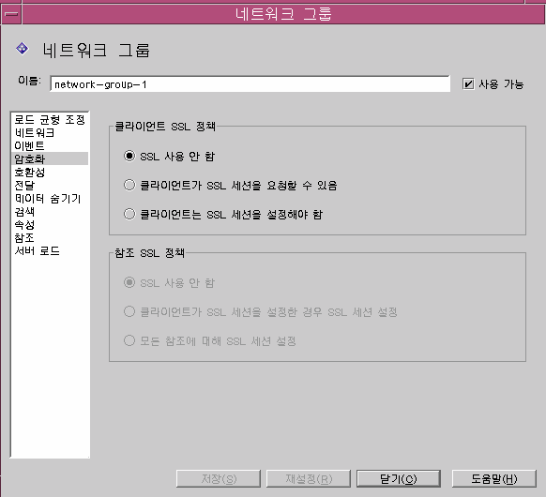546x497 pixels.
Task: Open the 호환성 section
Action: (50, 172)
